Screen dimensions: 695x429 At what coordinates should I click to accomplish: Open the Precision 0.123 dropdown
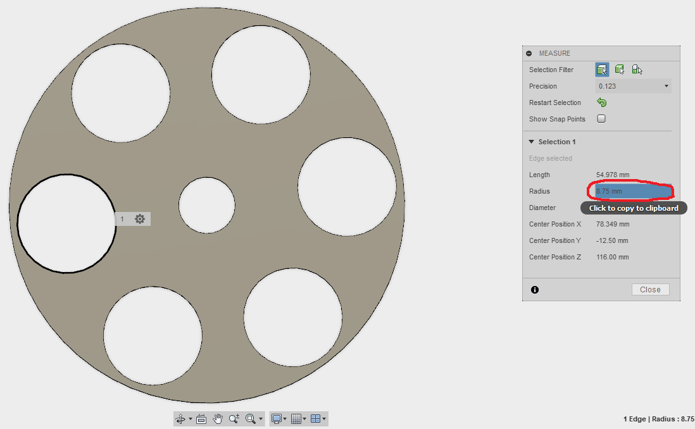633,86
